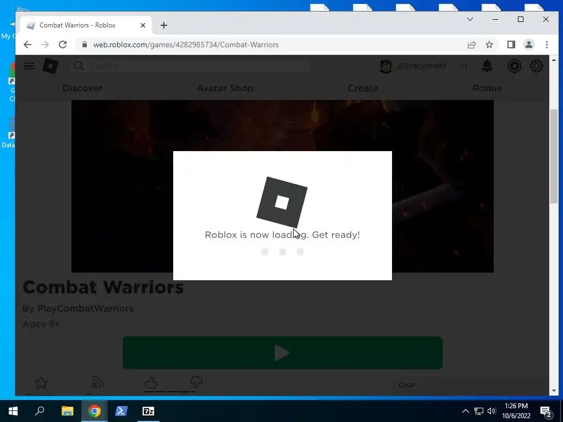The image size is (563, 422).
Task: Open taskbar search magnifier
Action: pos(40,411)
